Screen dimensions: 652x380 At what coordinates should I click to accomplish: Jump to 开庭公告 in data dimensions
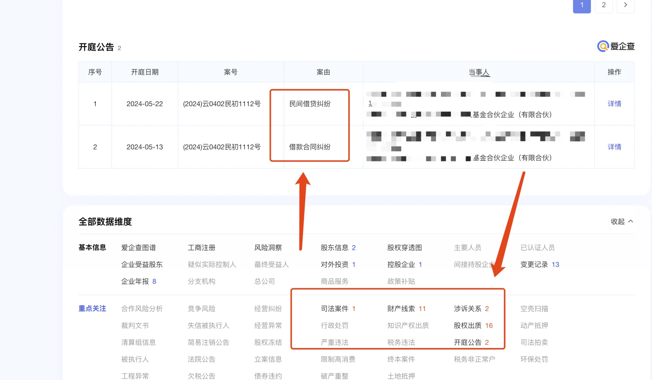471,342
